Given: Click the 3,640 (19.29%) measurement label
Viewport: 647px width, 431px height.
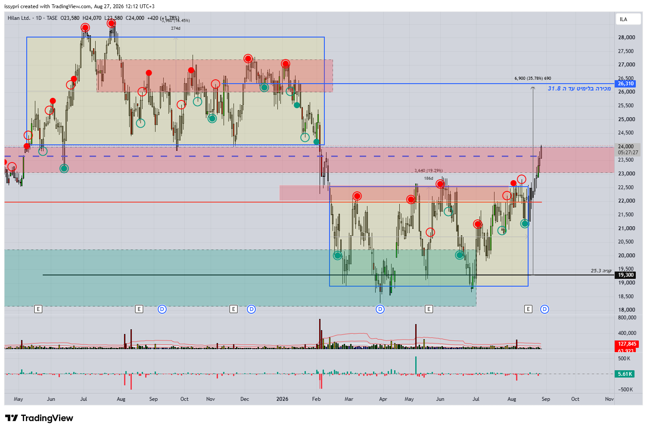Looking at the screenshot, I should [x=429, y=171].
